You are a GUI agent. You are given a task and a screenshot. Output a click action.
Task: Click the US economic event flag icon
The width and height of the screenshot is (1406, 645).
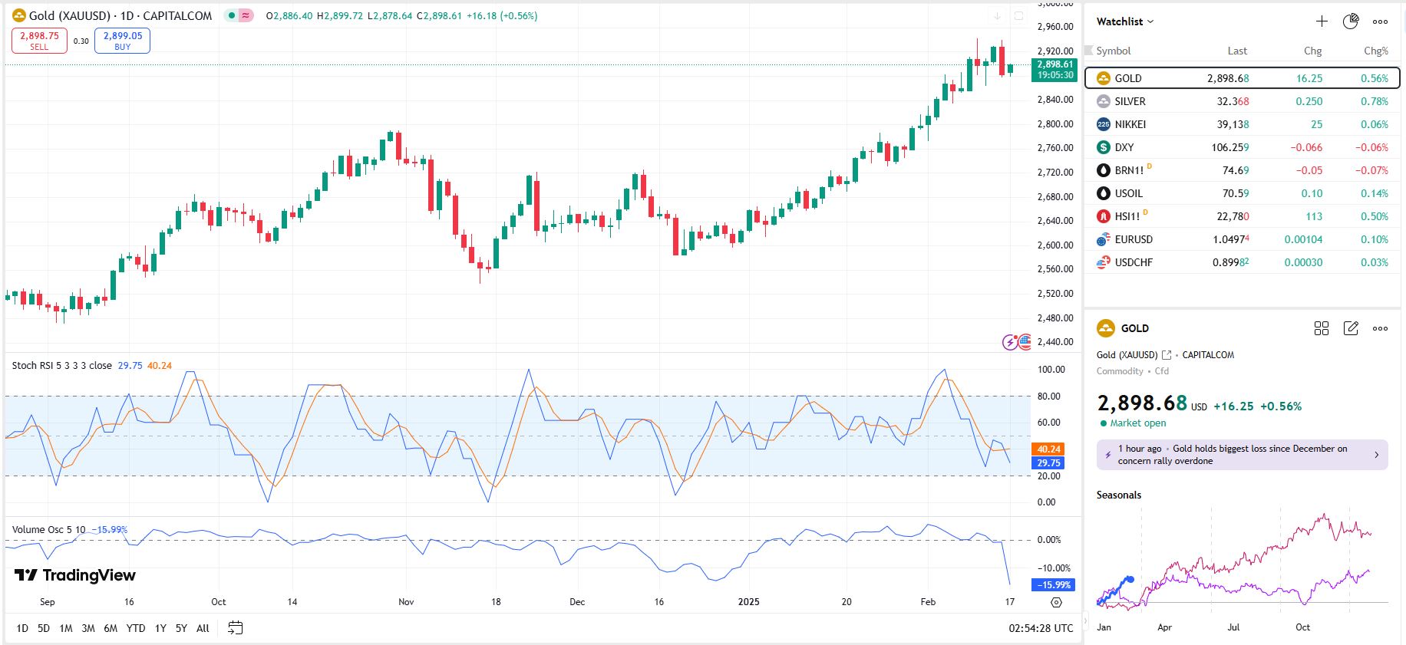click(1025, 341)
